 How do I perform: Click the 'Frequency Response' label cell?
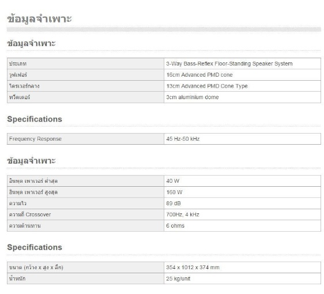coord(85,139)
